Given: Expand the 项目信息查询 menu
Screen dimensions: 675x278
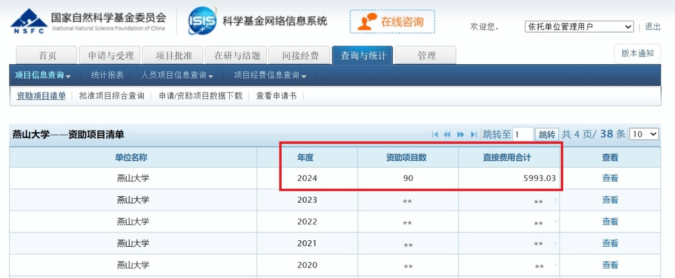Looking at the screenshot, I should point(43,75).
